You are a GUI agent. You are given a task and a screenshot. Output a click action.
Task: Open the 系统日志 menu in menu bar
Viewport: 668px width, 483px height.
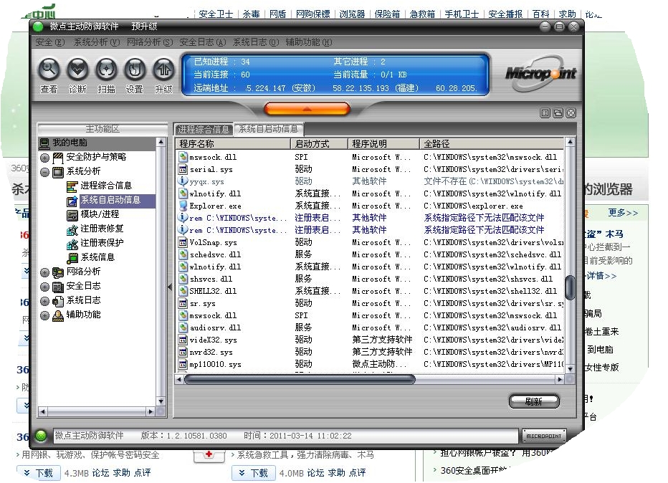tap(256, 42)
